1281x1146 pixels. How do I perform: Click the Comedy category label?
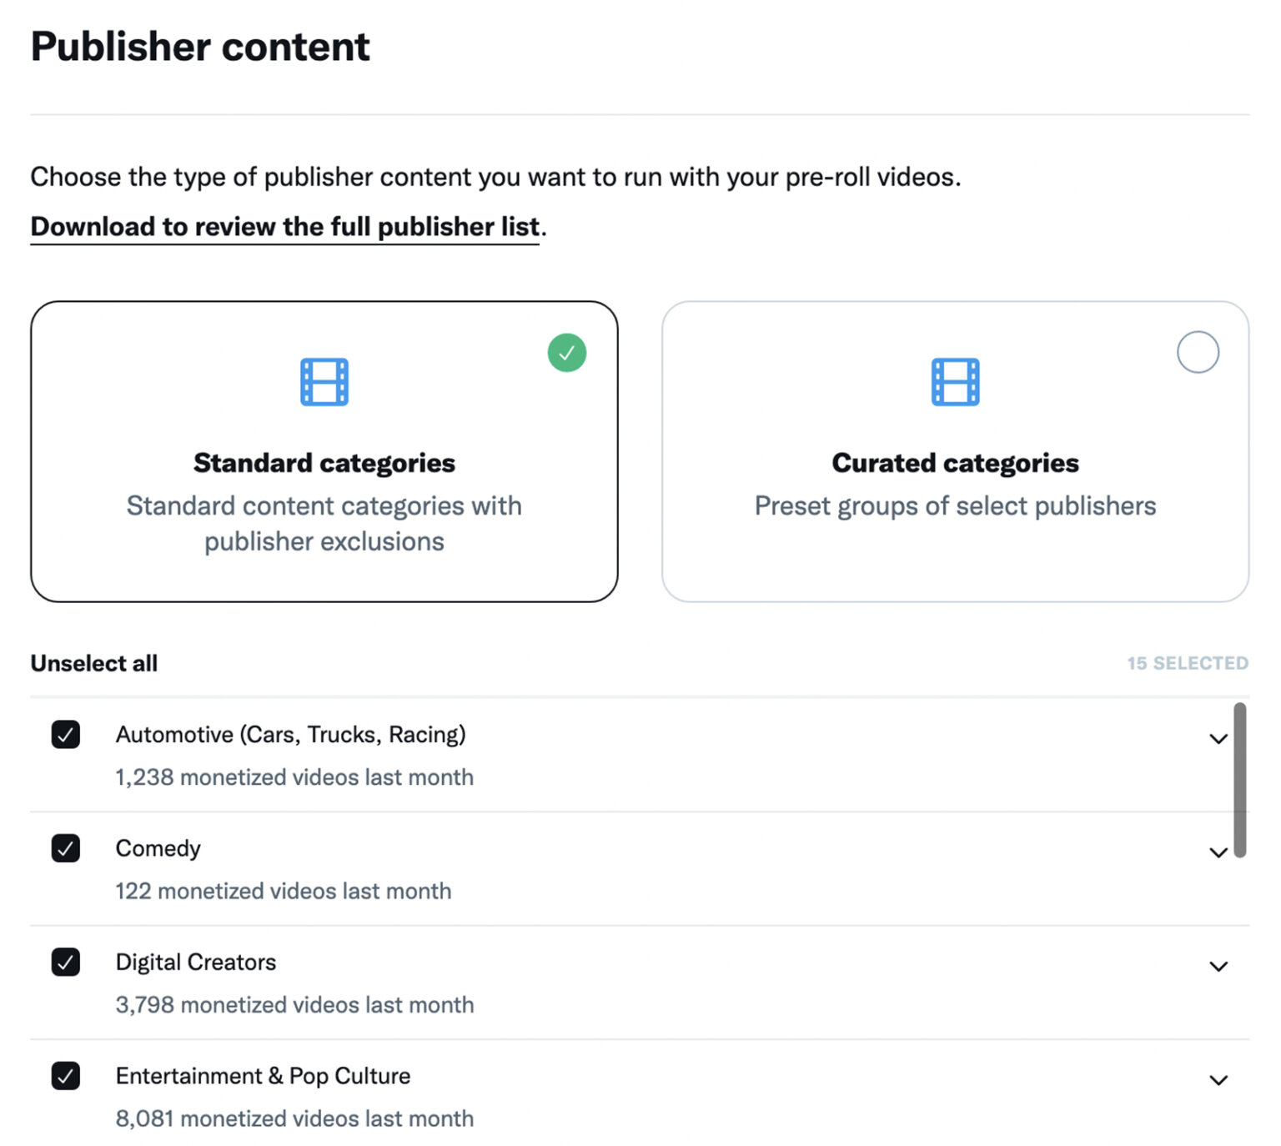pyautogui.click(x=158, y=848)
